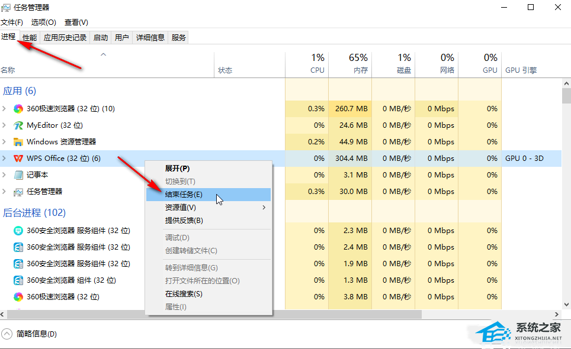Expand the WPS Office (32 位) (6) group
The image size is (571, 349).
[x=4, y=158]
